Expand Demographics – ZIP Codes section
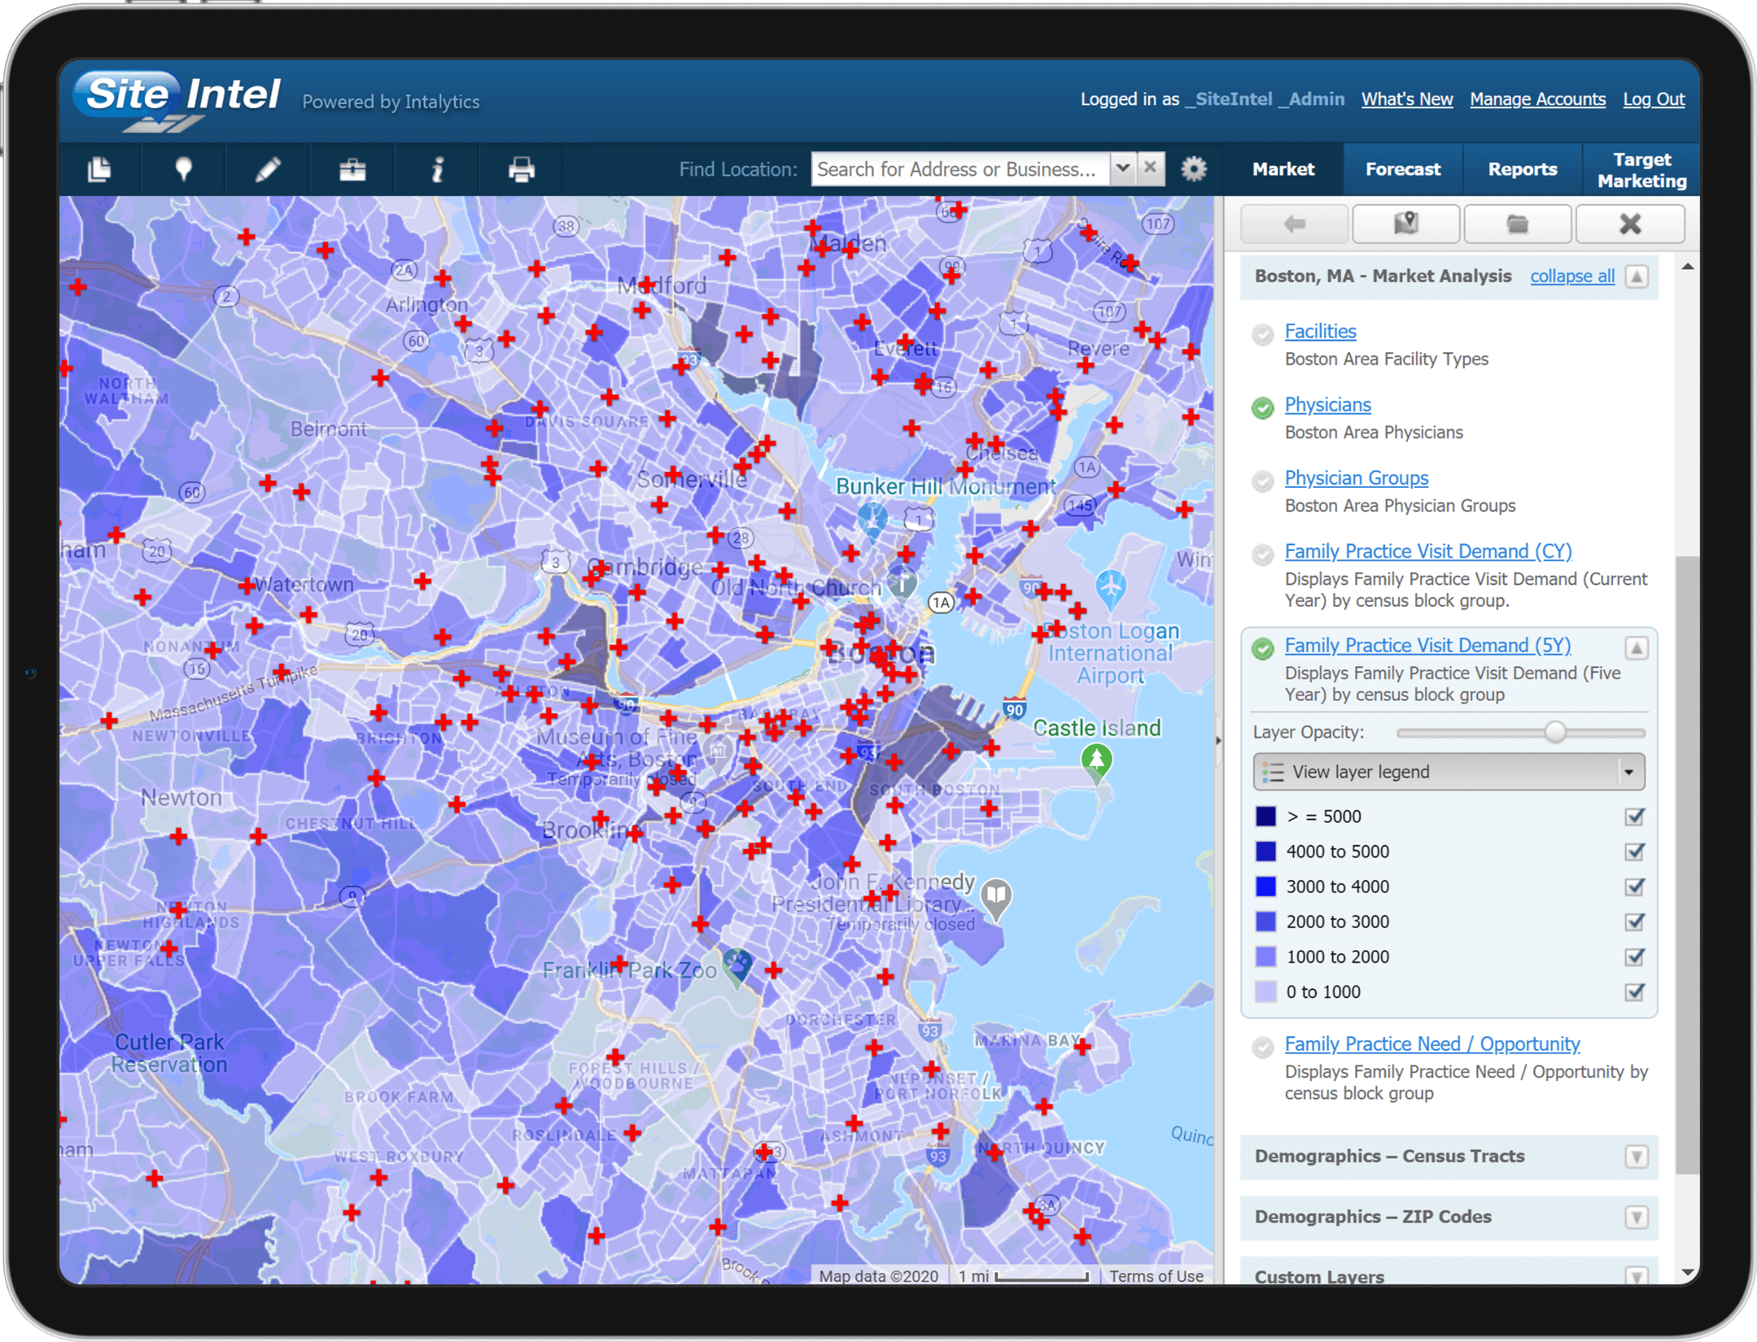The image size is (1757, 1342). point(1637,1217)
